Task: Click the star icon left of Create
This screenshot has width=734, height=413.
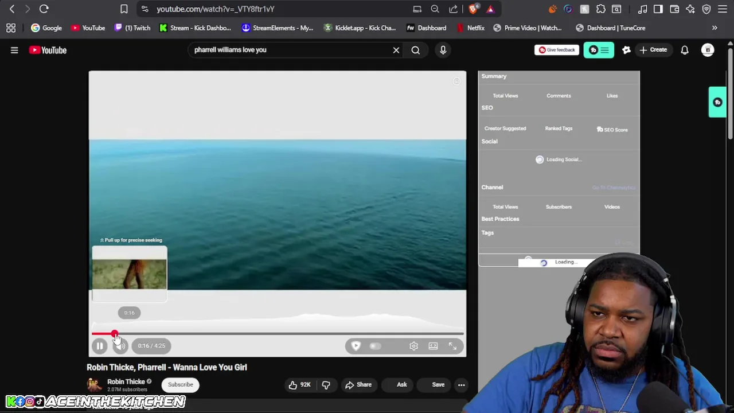Action: tap(626, 50)
